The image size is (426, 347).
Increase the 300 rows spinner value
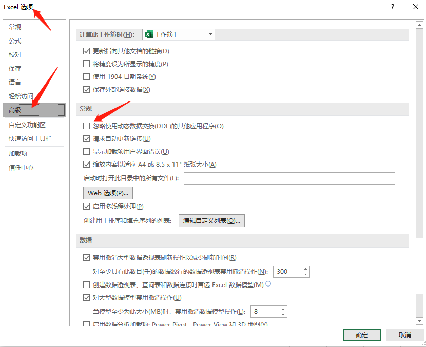point(306,269)
